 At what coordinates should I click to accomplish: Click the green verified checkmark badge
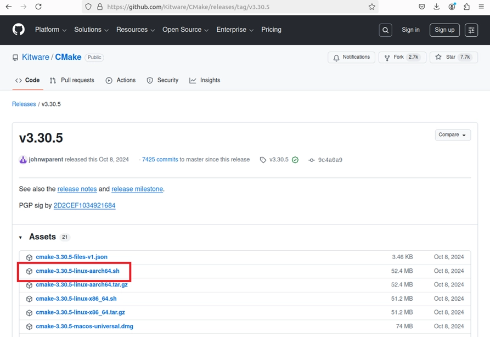(295, 160)
